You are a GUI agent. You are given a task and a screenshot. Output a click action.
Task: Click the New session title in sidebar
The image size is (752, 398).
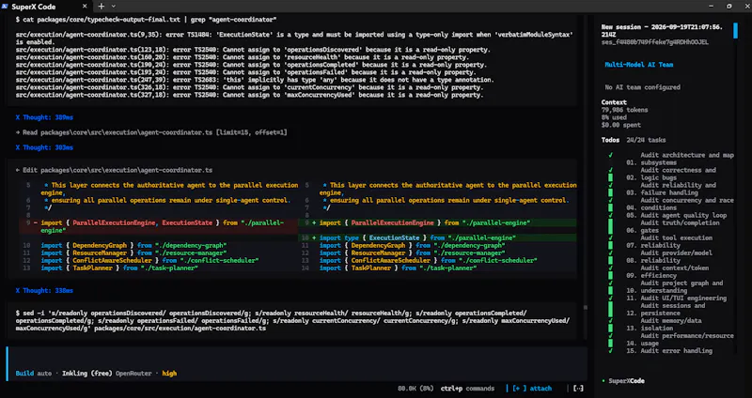pos(662,31)
